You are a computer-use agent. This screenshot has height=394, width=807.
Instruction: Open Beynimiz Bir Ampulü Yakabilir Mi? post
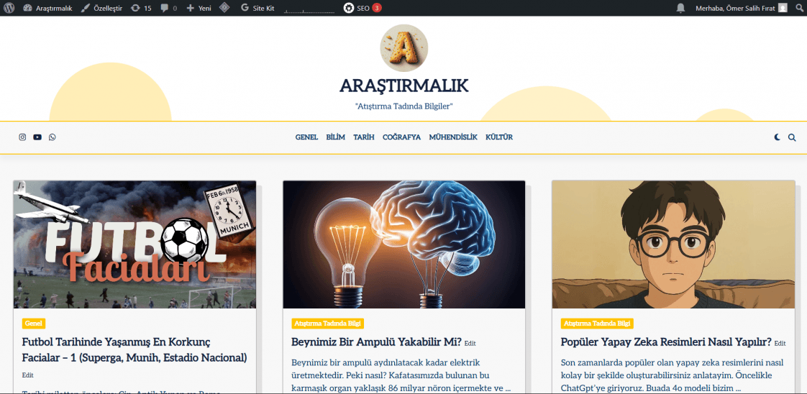376,342
